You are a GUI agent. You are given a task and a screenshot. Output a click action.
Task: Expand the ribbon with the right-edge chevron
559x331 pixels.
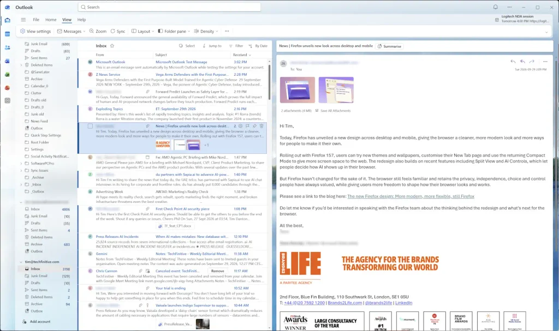[x=546, y=32]
